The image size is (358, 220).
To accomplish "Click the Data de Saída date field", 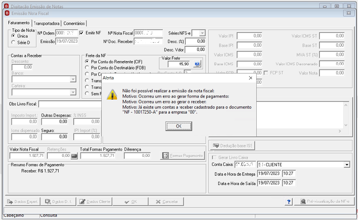I will tap(269, 183).
